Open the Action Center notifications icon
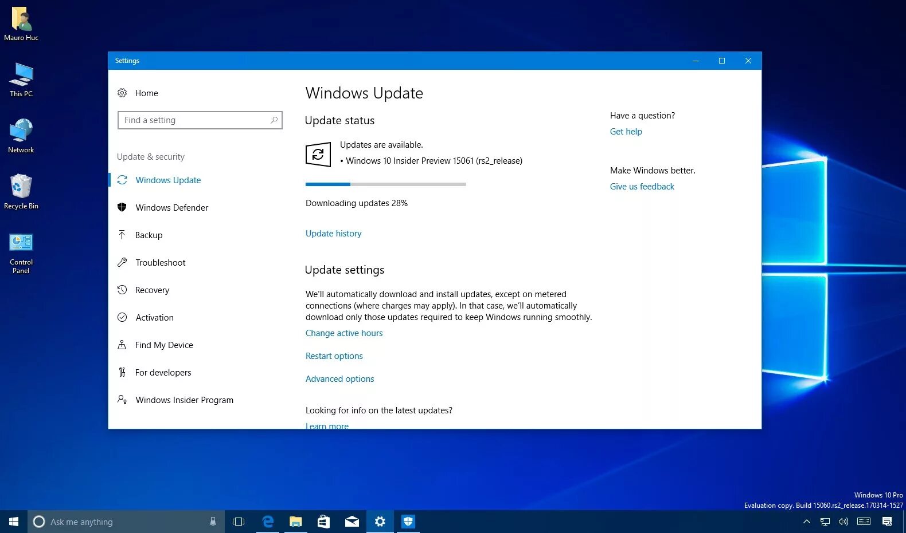Image resolution: width=906 pixels, height=533 pixels. [887, 522]
